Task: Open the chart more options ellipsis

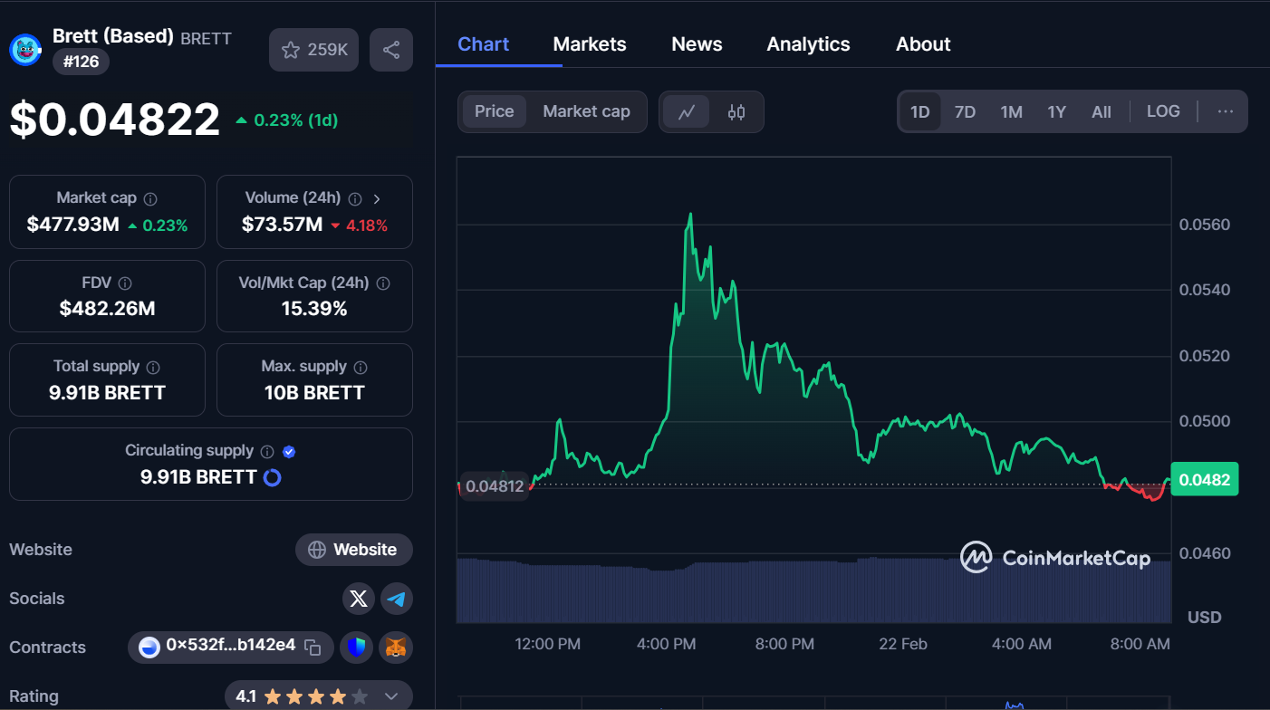Action: (1226, 111)
